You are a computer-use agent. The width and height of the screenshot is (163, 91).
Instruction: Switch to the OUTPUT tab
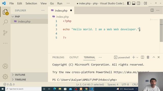(74, 57)
